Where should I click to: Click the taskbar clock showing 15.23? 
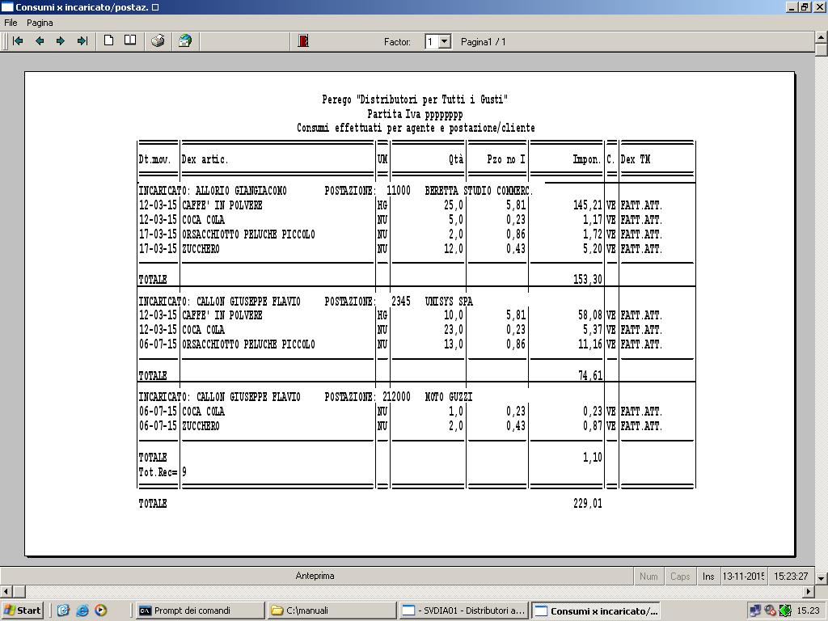pos(808,611)
